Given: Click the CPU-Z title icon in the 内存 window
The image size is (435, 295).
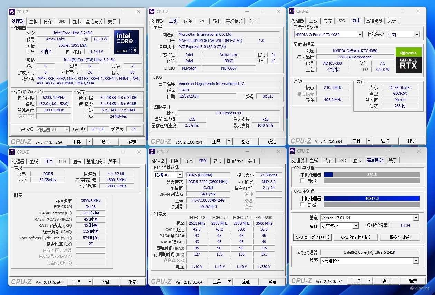Looking at the screenshot, I should (x=12, y=152).
